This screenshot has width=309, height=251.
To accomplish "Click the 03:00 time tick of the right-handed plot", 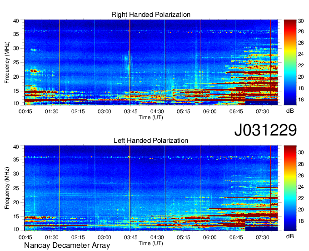I will pyautogui.click(x=105, y=111).
